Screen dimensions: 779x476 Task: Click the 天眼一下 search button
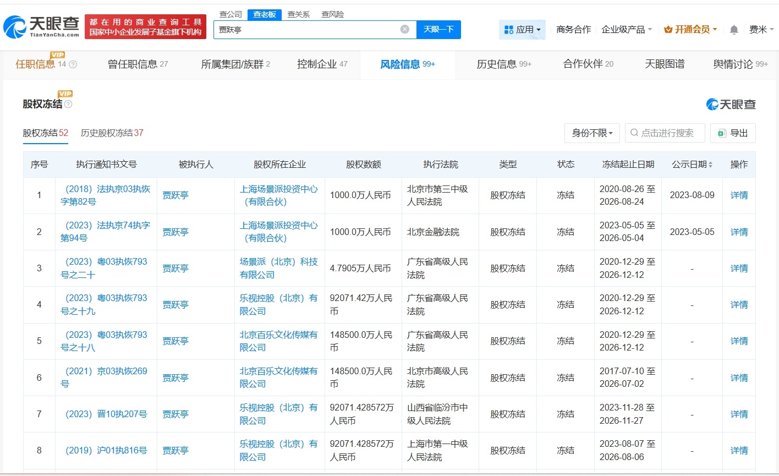438,29
